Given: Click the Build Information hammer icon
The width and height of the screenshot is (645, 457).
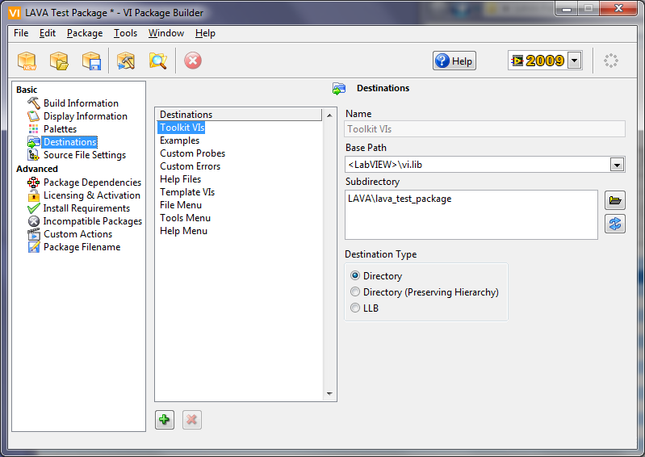Looking at the screenshot, I should [x=33, y=103].
